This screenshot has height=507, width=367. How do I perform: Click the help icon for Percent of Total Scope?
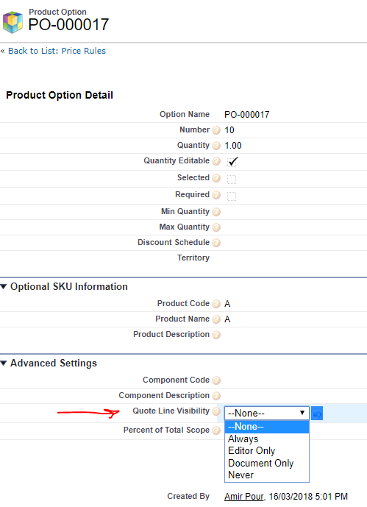coord(216,430)
